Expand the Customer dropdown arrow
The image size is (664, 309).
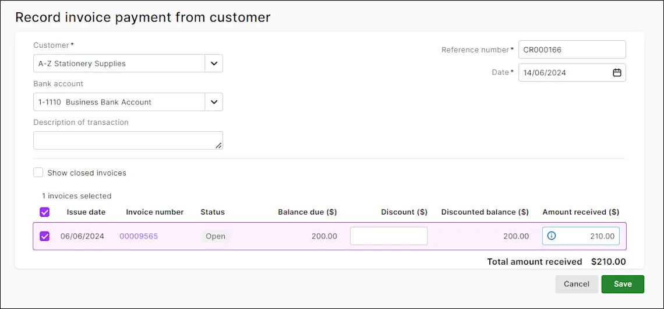pyautogui.click(x=214, y=64)
